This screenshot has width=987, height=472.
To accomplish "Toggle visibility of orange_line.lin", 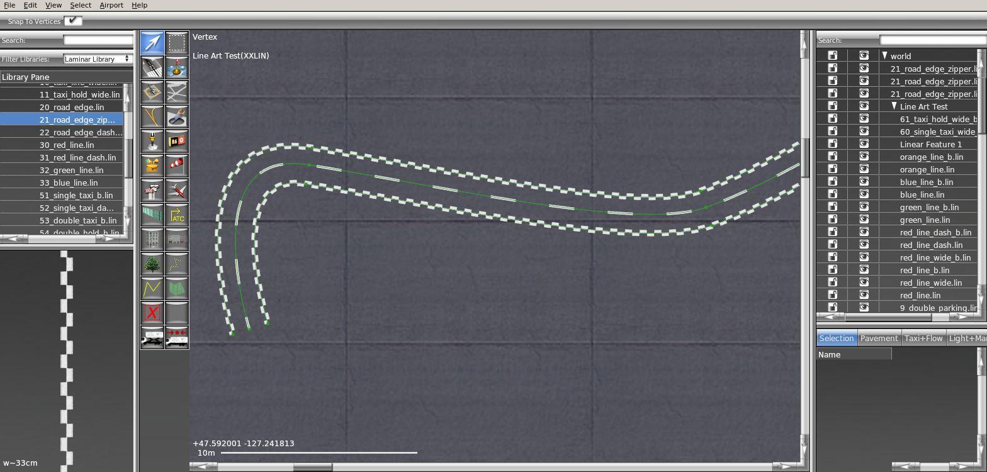I will pyautogui.click(x=864, y=169).
